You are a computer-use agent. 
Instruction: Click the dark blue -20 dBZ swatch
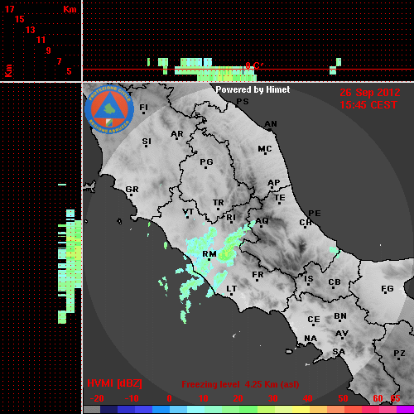click(109, 410)
